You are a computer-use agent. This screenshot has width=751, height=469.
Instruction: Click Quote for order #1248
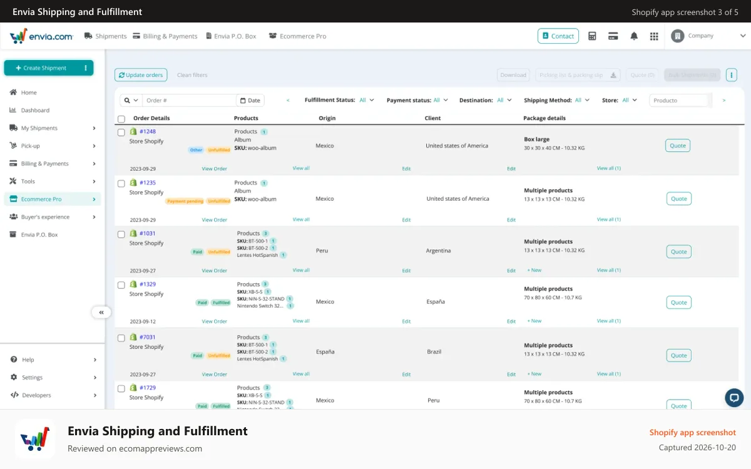pos(678,146)
